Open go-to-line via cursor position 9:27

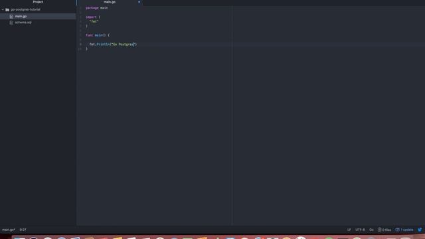(23, 230)
